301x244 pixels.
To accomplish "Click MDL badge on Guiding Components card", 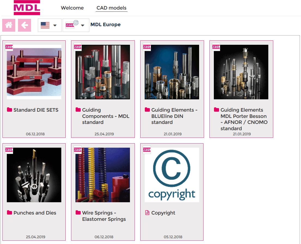I will point(78,47).
